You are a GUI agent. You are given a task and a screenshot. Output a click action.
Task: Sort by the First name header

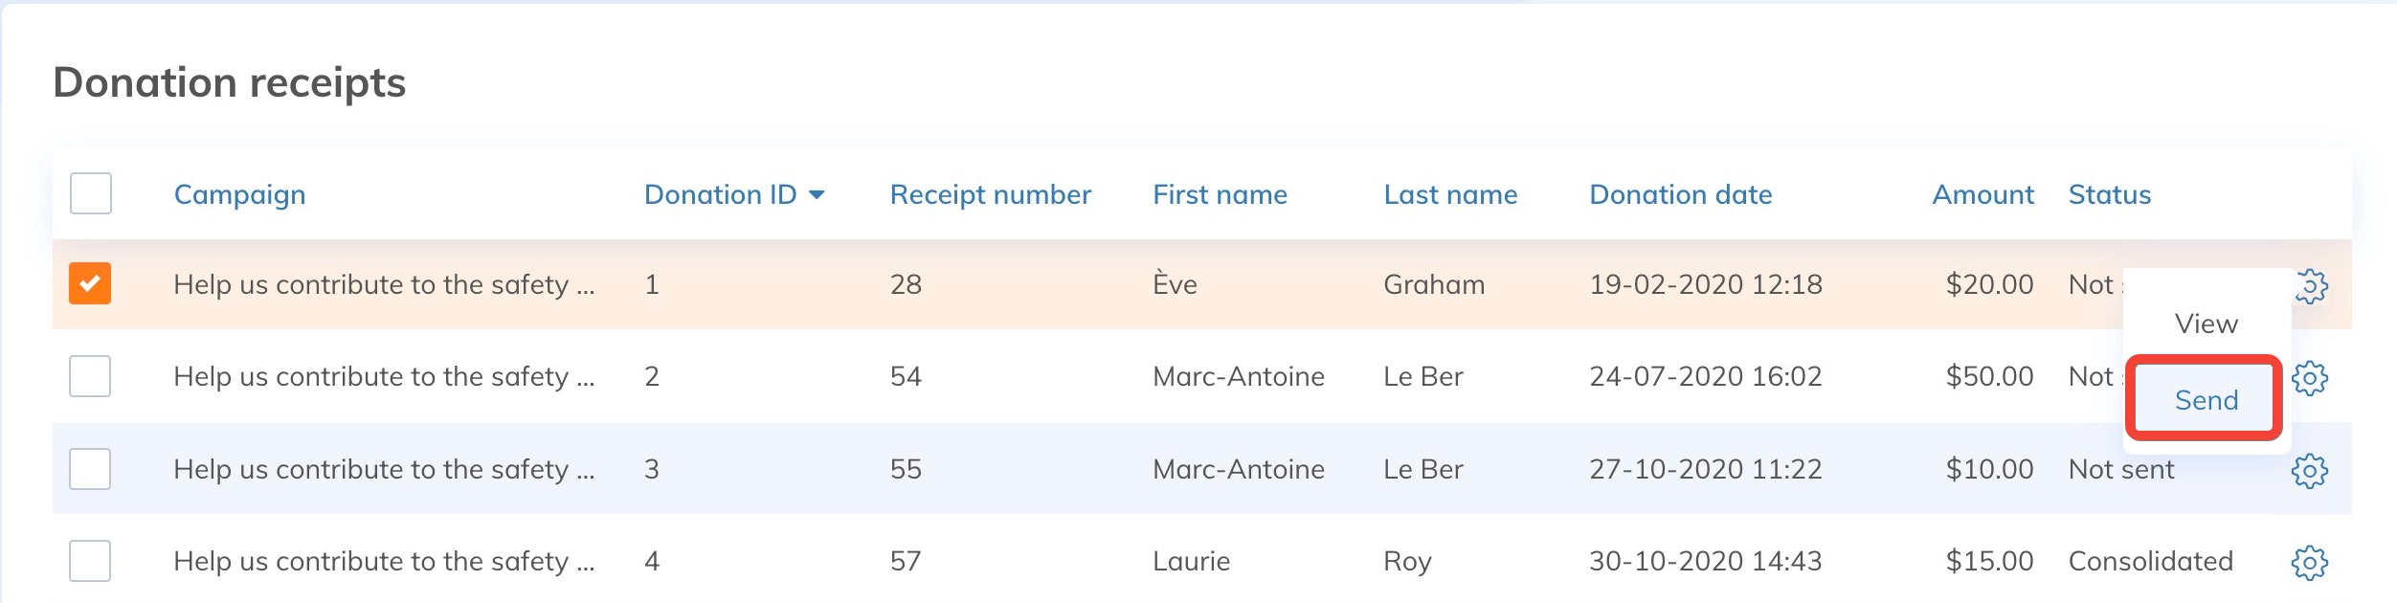coord(1220,195)
